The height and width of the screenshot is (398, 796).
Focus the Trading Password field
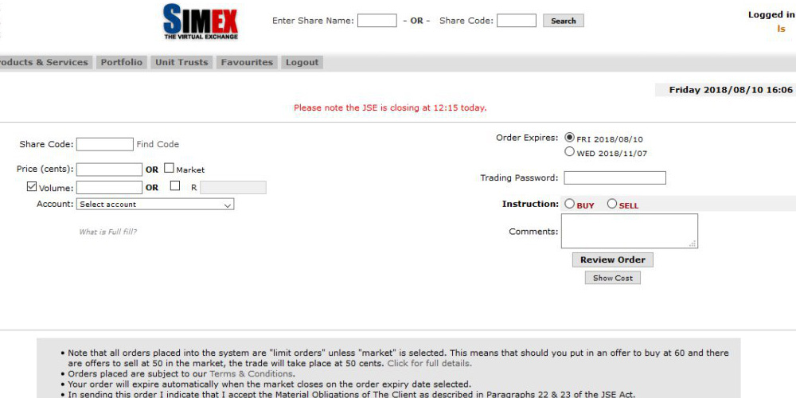(615, 178)
